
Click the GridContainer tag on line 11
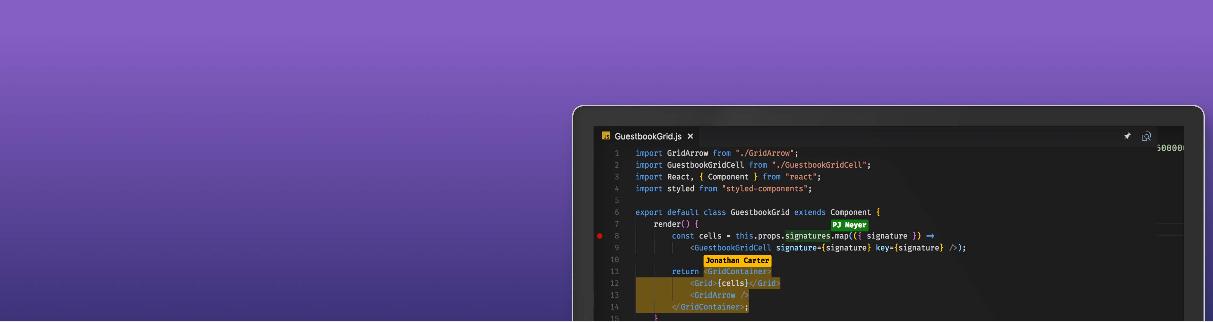(x=737, y=272)
